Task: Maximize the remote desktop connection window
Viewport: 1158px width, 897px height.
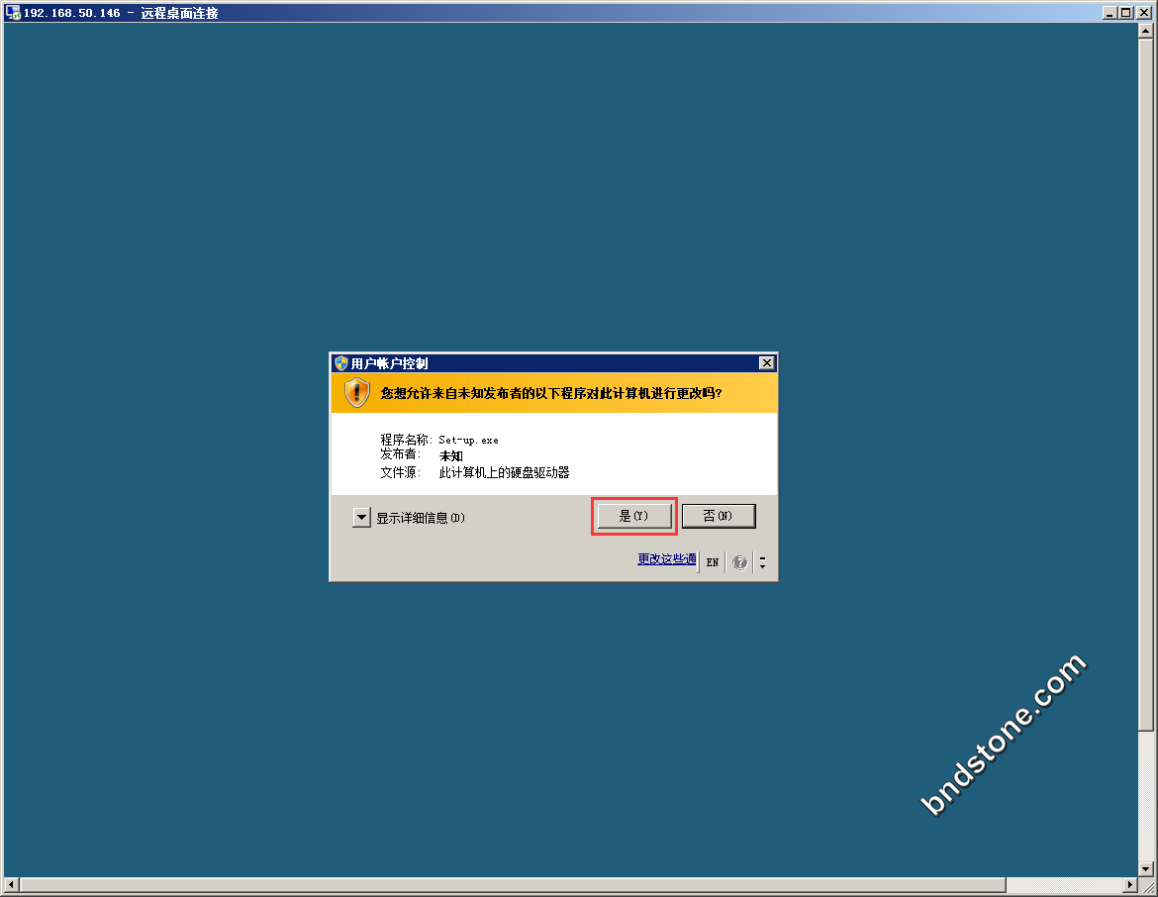Action: (1126, 13)
